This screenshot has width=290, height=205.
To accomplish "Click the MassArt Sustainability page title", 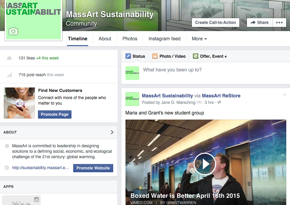I will (110, 14).
